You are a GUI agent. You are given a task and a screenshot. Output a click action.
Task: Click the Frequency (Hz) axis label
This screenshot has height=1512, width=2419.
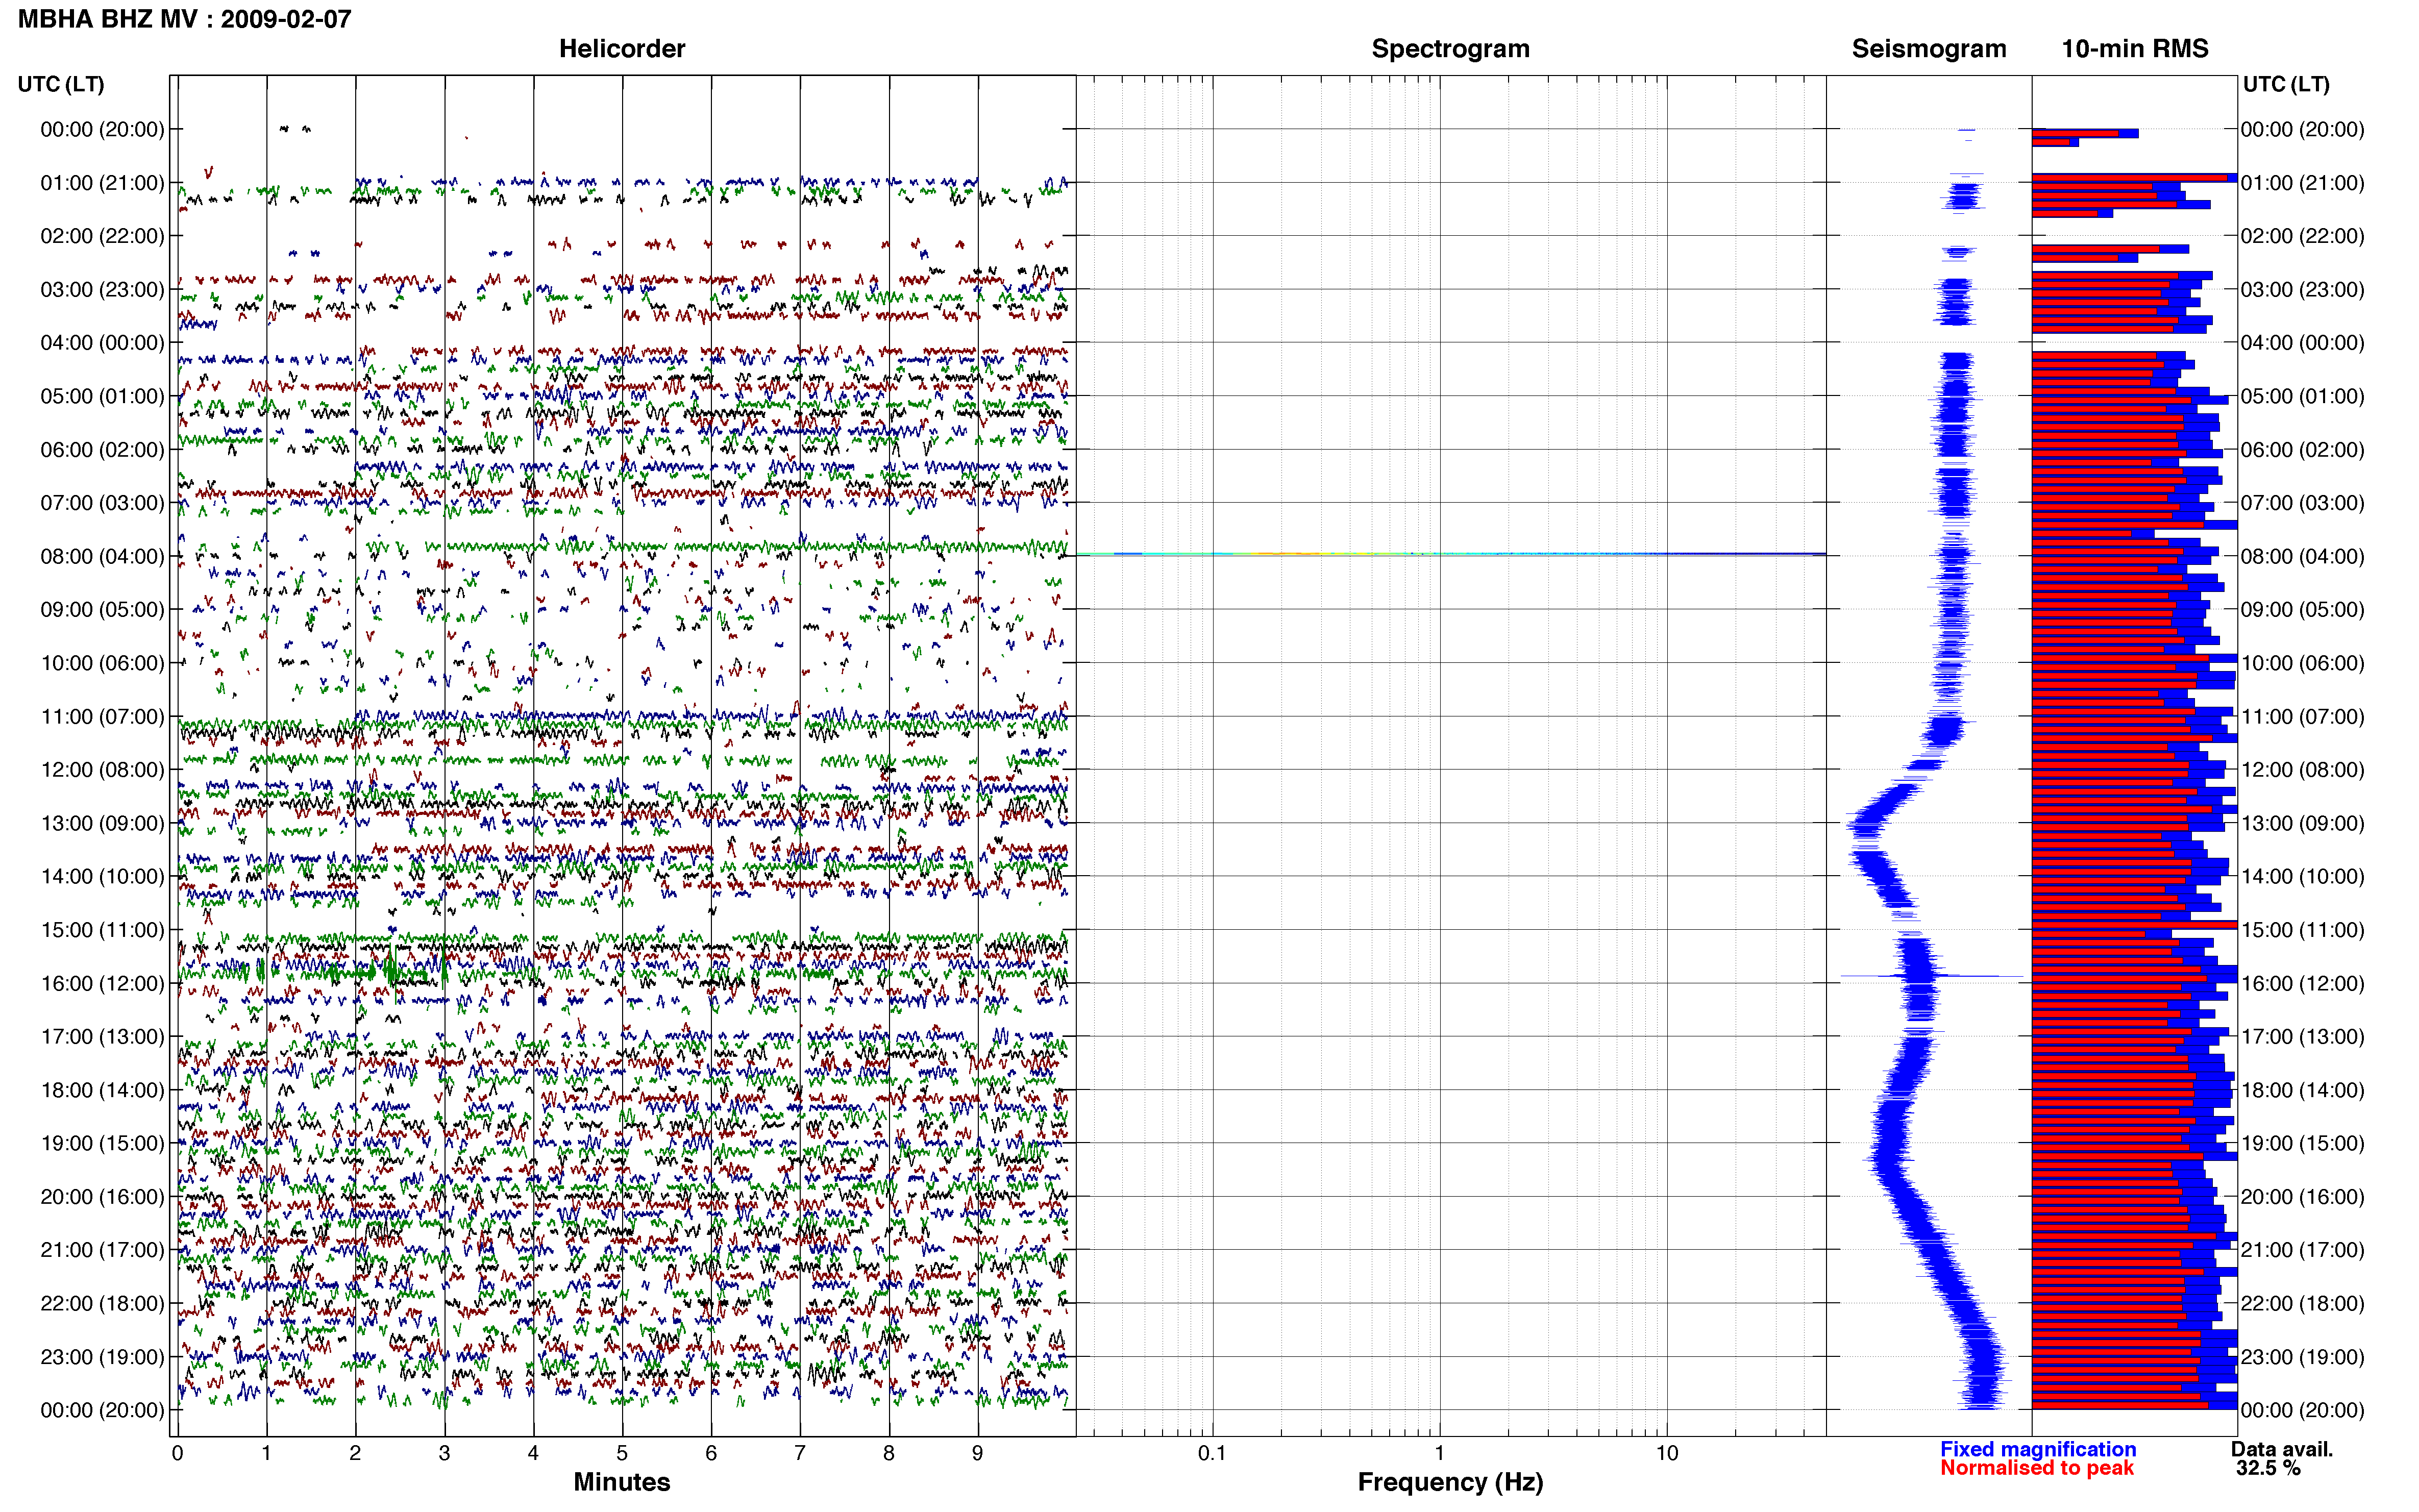point(1450,1482)
